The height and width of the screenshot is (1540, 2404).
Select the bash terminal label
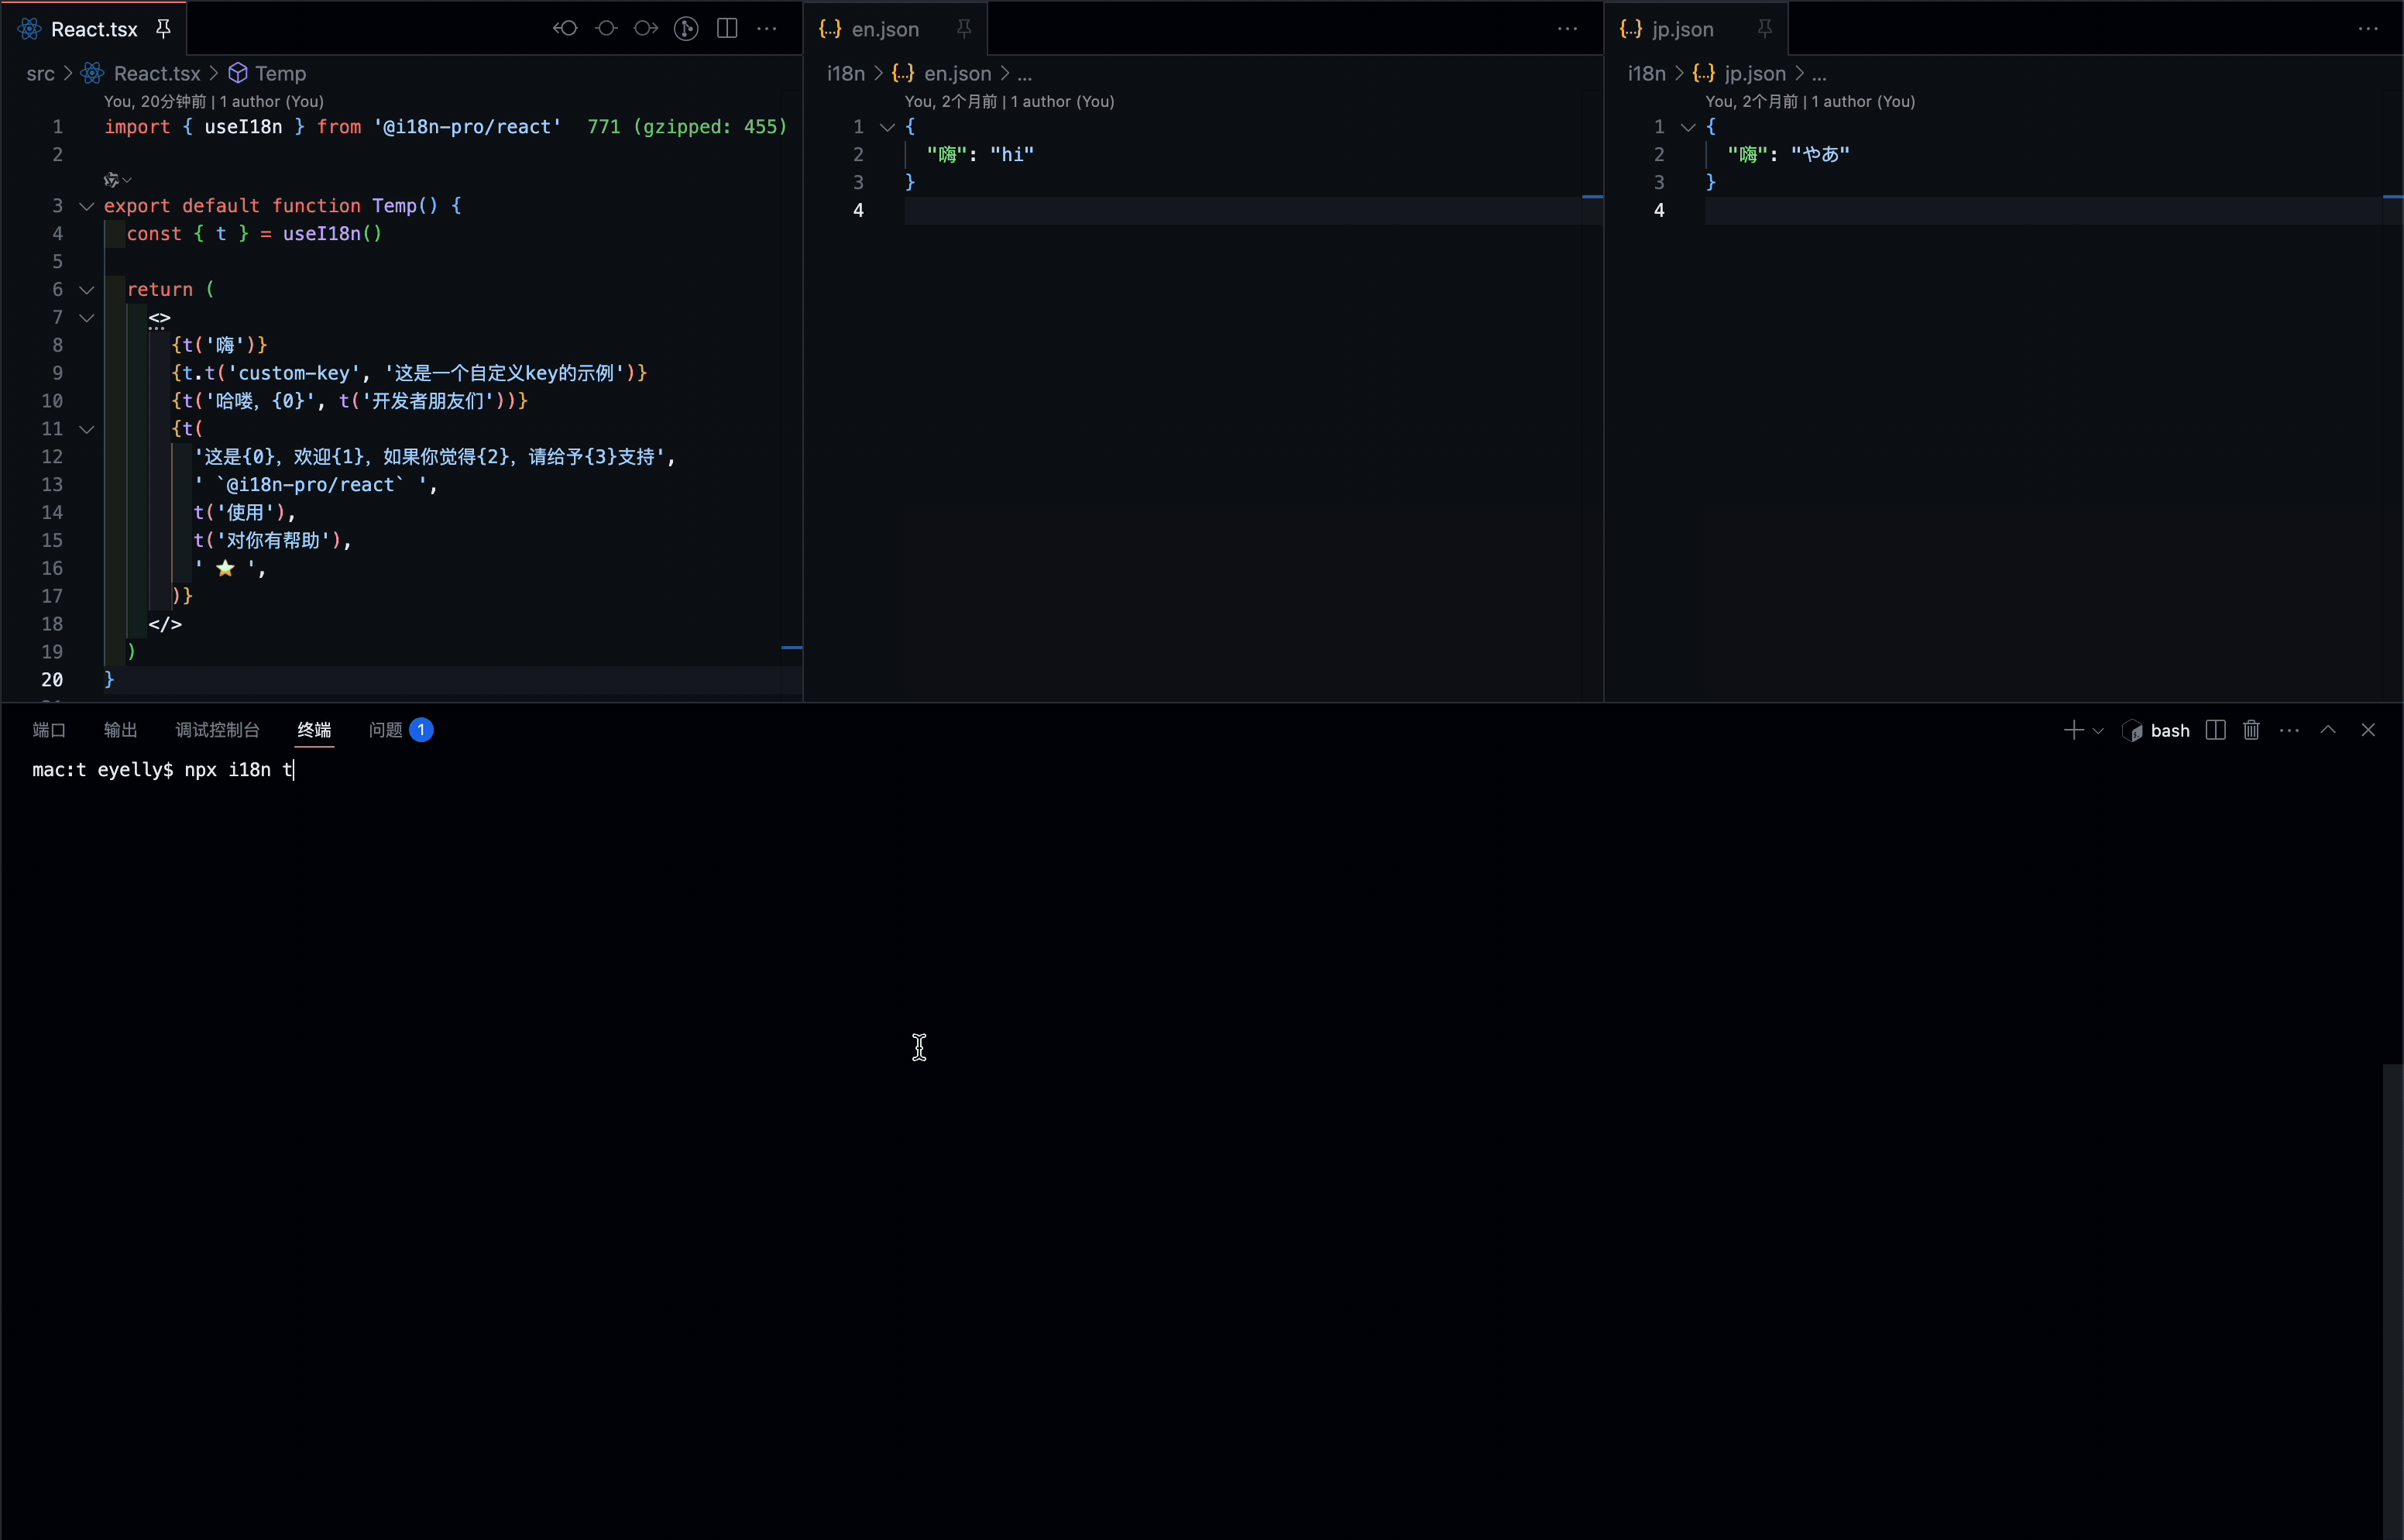click(x=2169, y=731)
